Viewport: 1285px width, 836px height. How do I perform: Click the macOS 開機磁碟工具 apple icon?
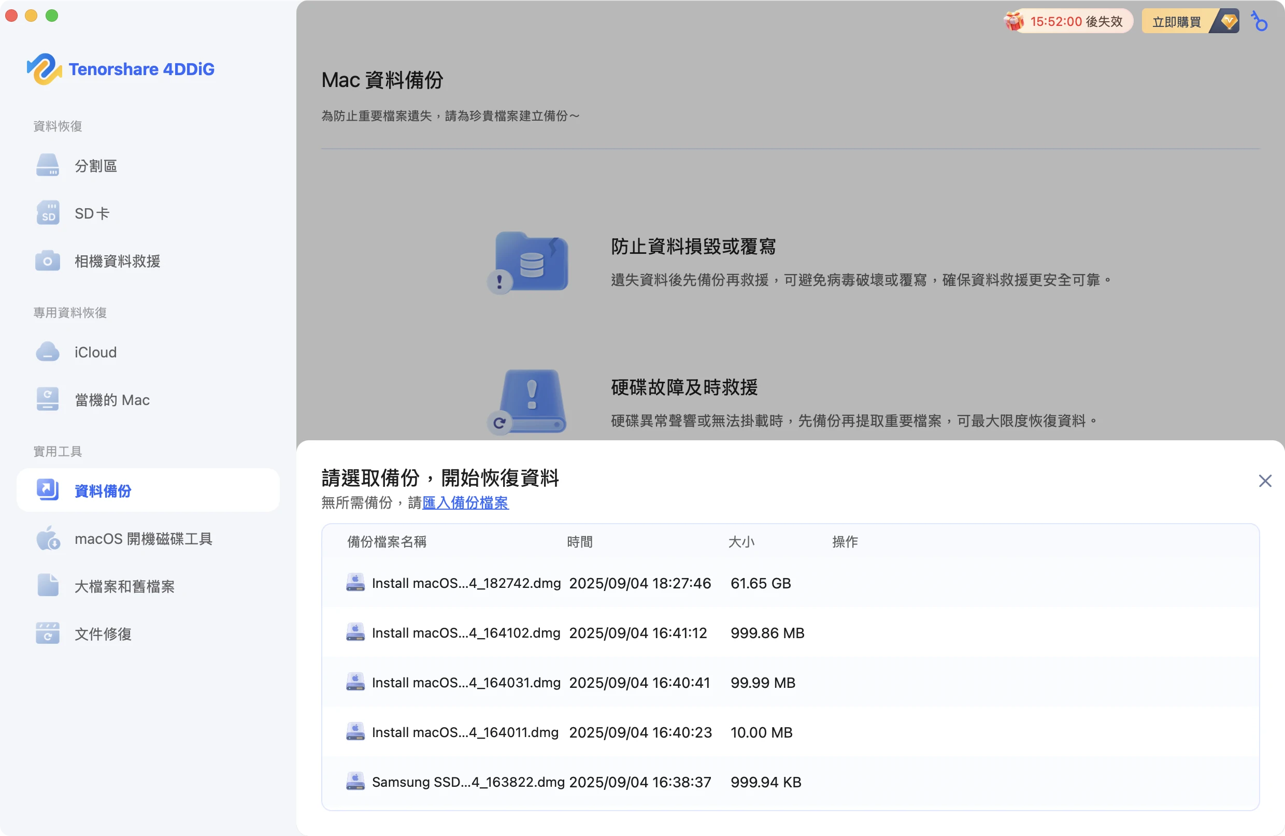48,538
